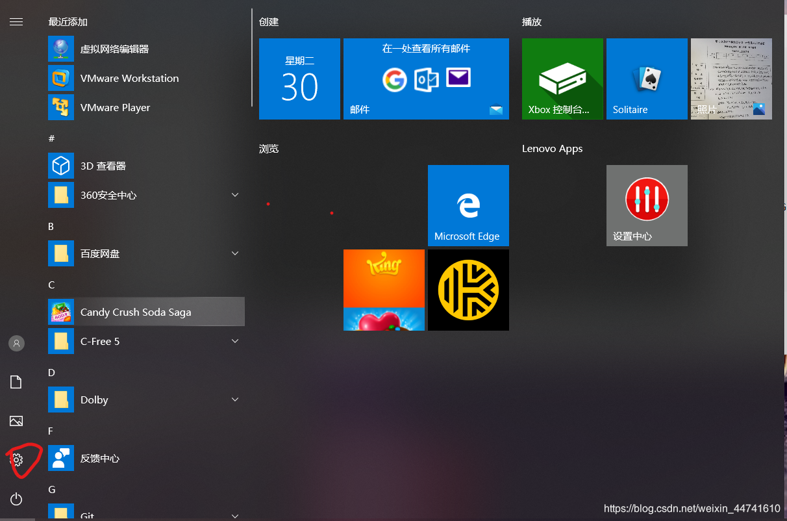Open 反馈中心 feedback icon
Image resolution: width=787 pixels, height=521 pixels.
click(61, 458)
